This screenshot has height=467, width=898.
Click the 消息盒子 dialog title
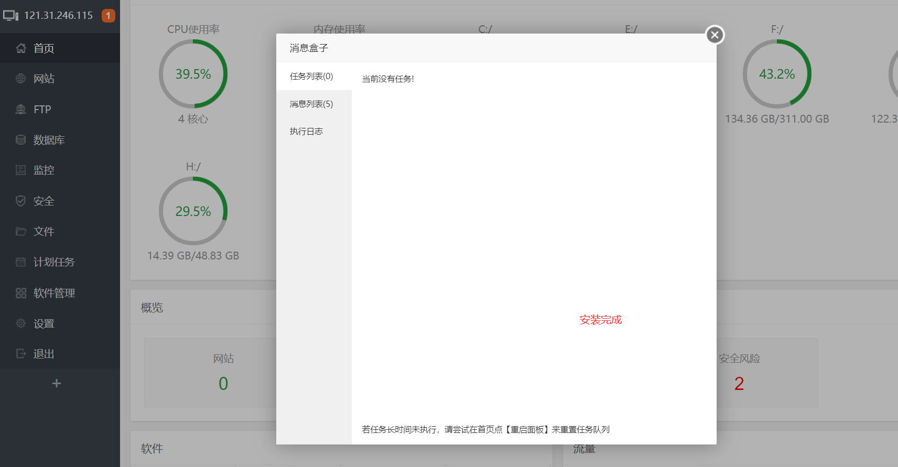[x=309, y=48]
